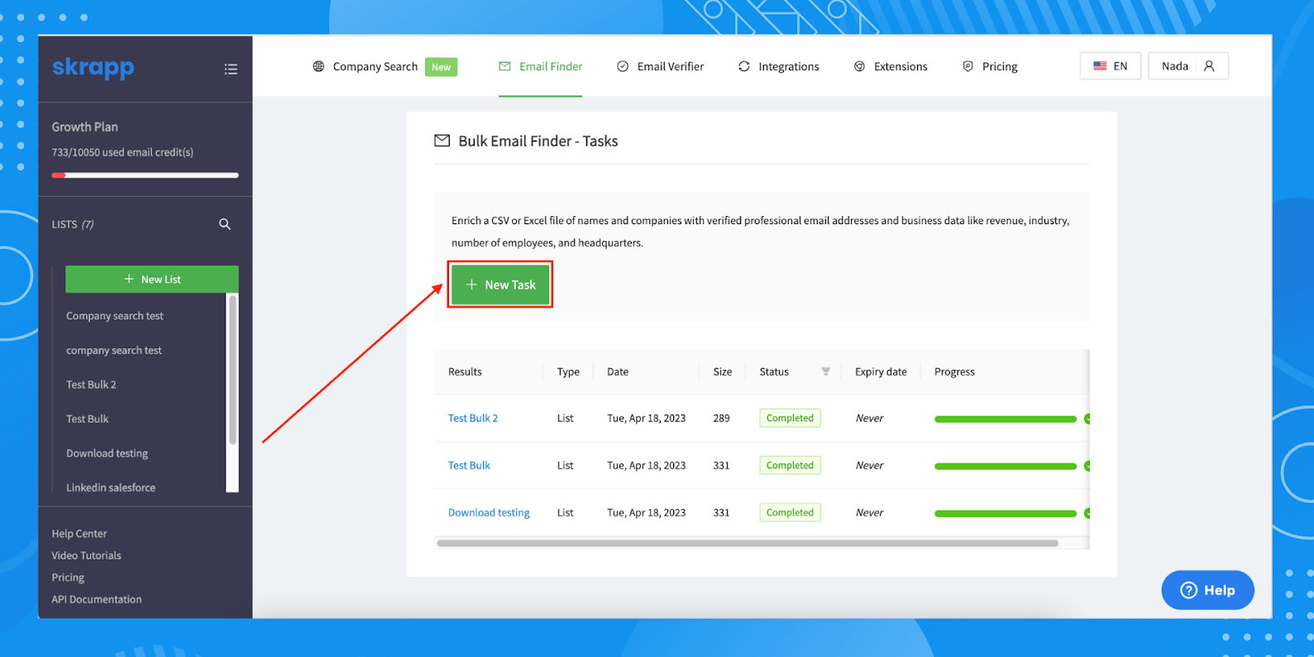Open Pricing link in sidebar footer
This screenshot has width=1314, height=657.
tap(68, 578)
